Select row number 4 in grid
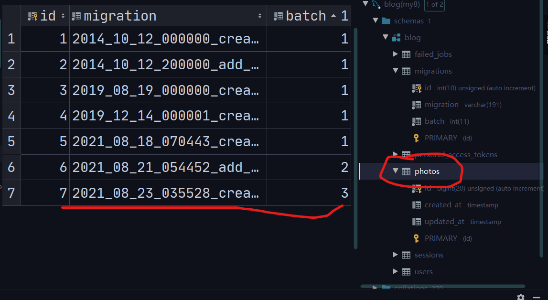The width and height of the screenshot is (548, 300). pyautogui.click(x=11, y=116)
